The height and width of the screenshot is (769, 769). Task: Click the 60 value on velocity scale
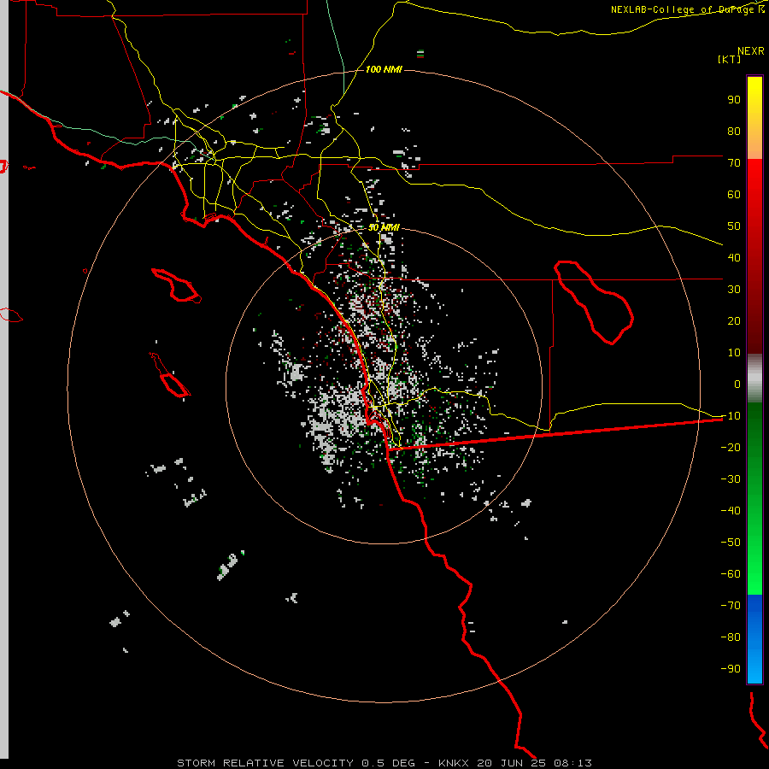pos(734,194)
